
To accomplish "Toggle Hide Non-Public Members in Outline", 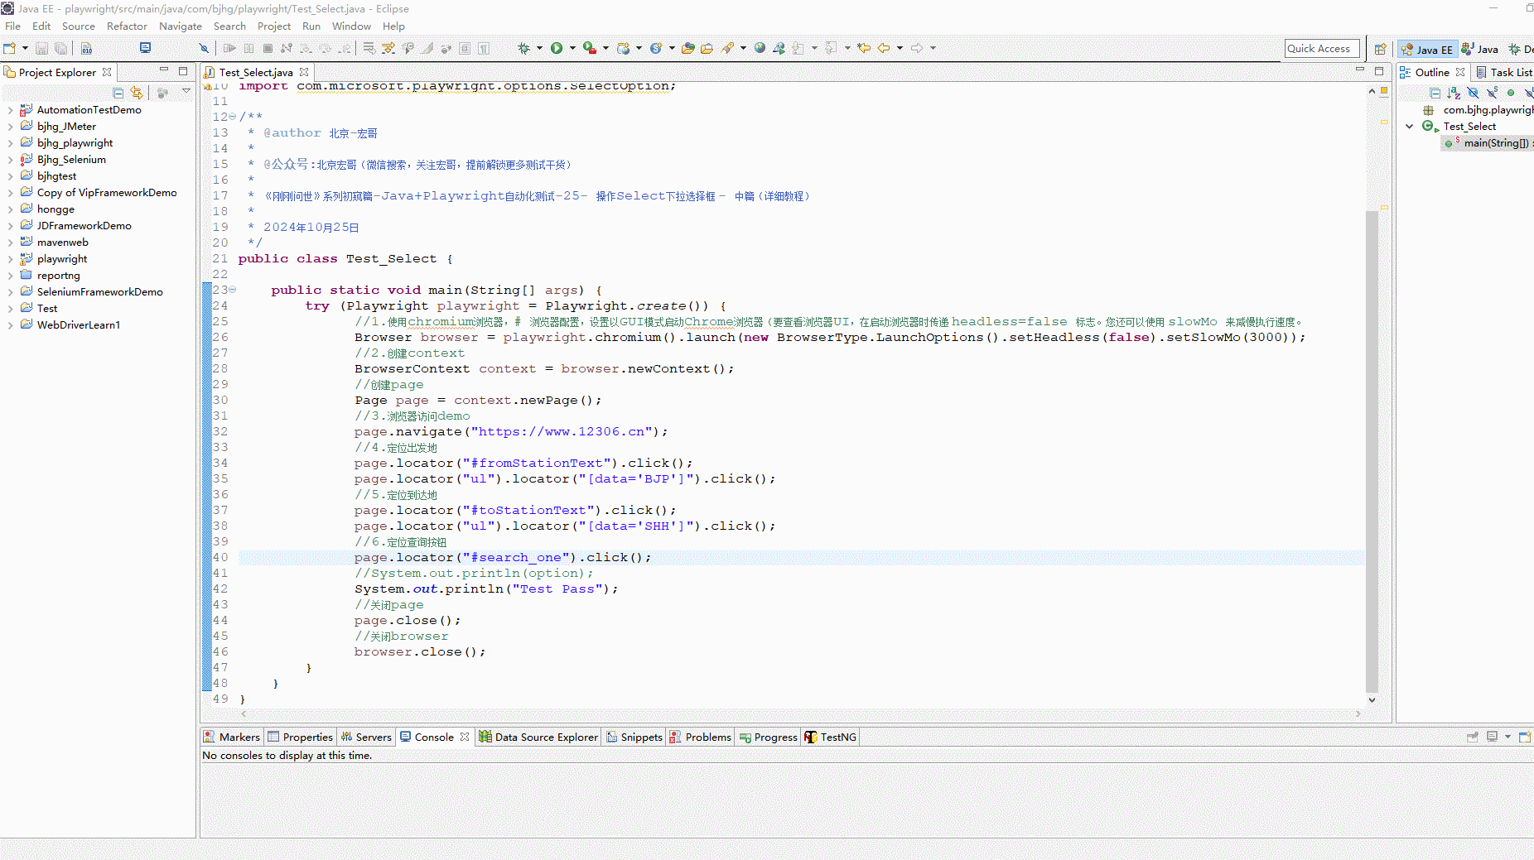I will point(1511,93).
